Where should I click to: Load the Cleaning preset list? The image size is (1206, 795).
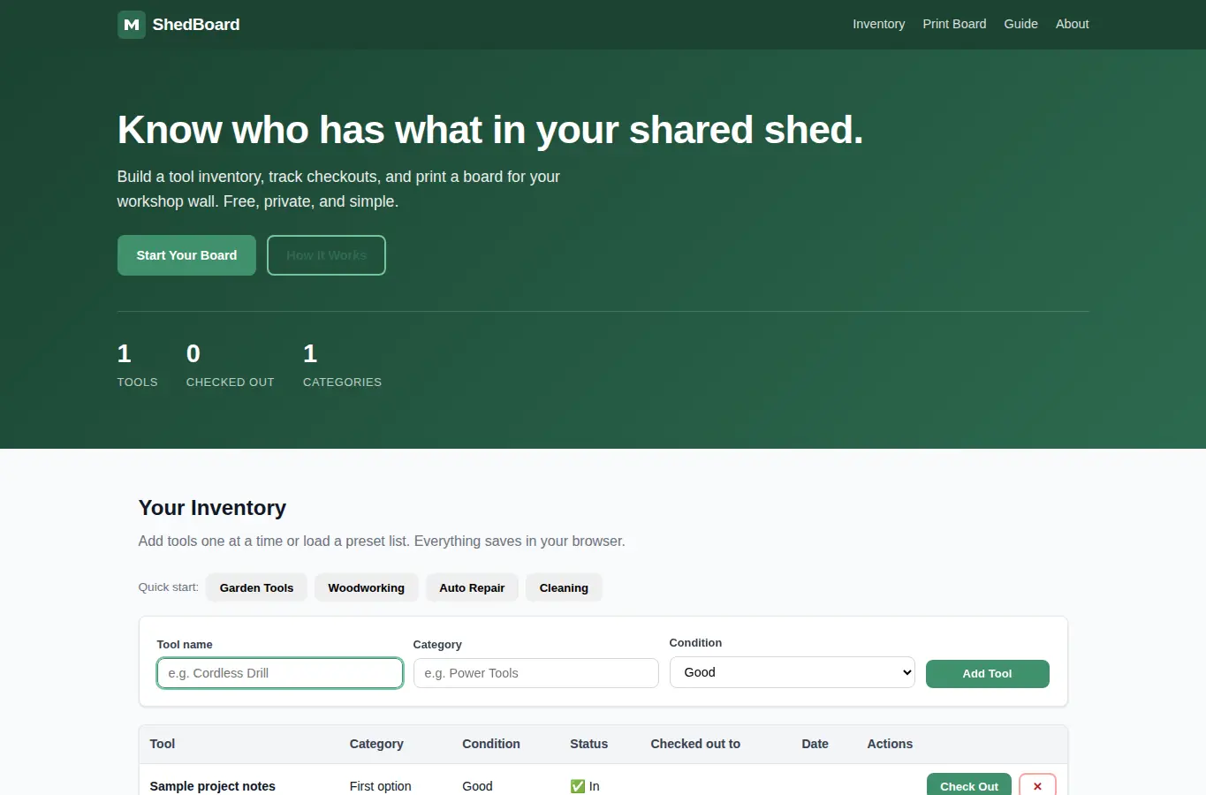tap(564, 587)
